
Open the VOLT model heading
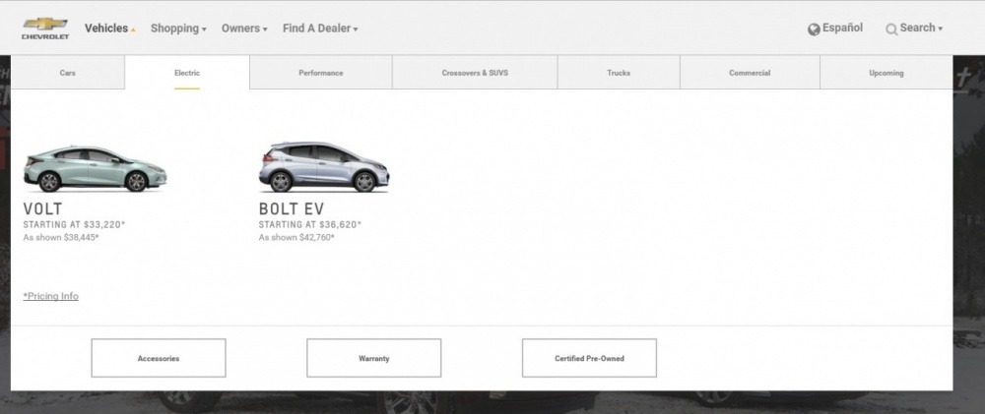tap(42, 208)
